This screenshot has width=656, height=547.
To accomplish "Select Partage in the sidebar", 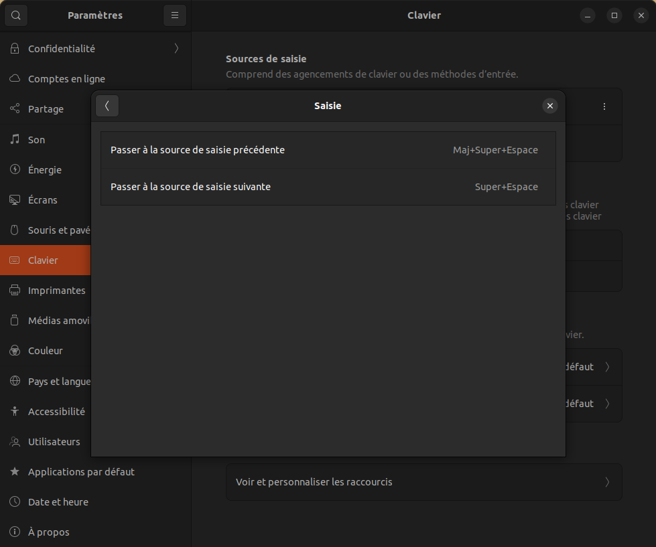I will coord(46,108).
